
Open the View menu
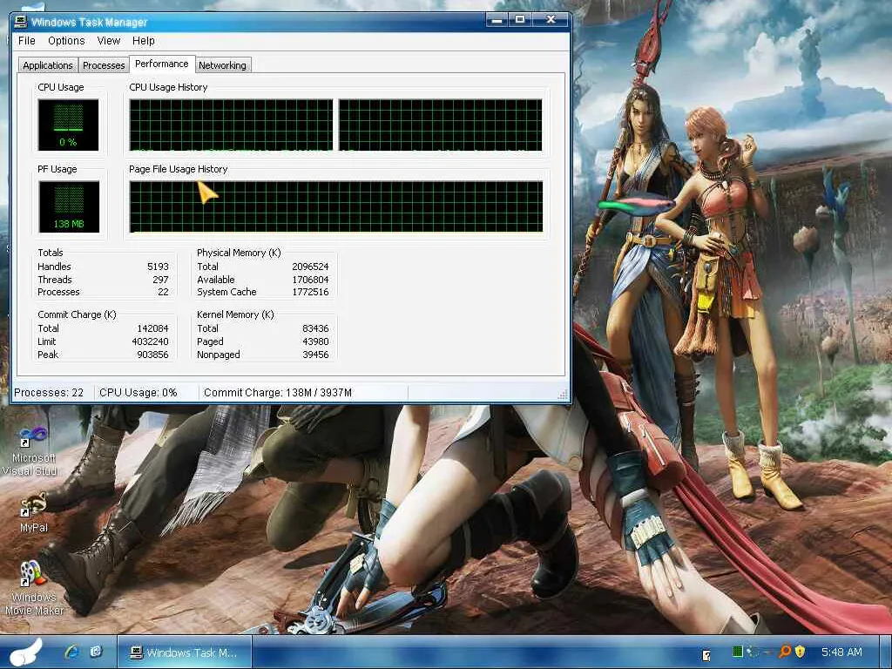point(109,41)
